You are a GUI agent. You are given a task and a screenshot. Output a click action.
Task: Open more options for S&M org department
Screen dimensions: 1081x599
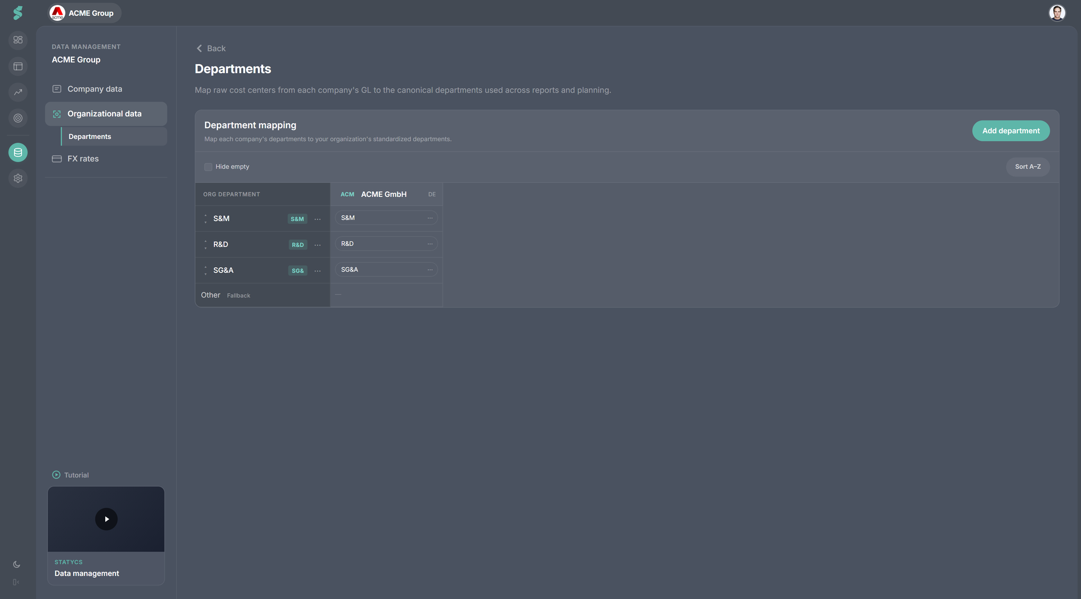click(318, 219)
